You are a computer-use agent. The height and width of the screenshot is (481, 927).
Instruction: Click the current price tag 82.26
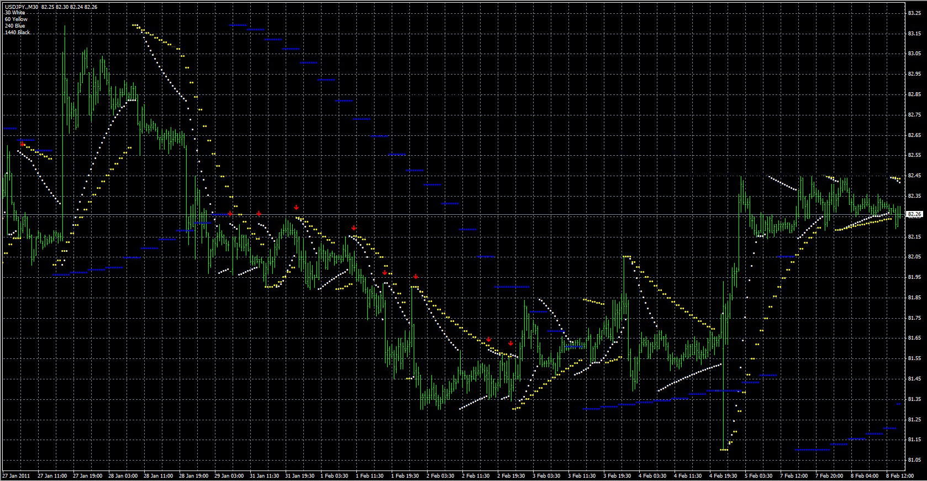click(915, 214)
